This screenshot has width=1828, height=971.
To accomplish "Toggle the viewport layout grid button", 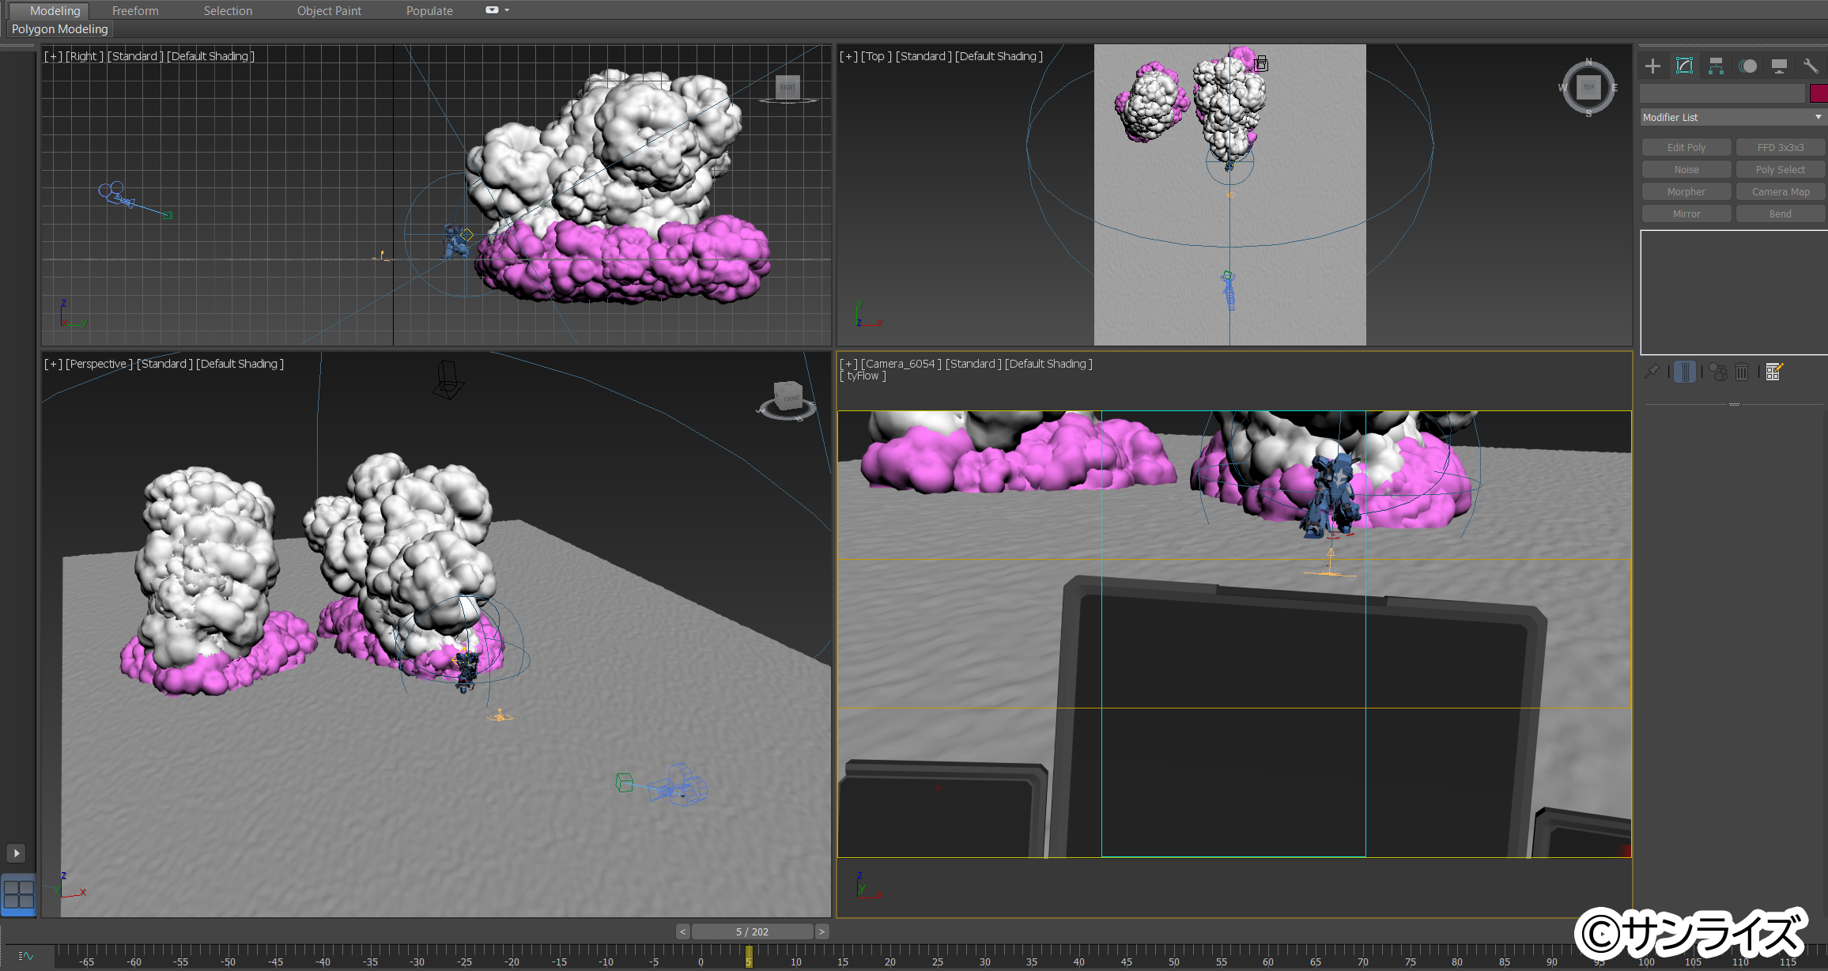I will coord(18,894).
